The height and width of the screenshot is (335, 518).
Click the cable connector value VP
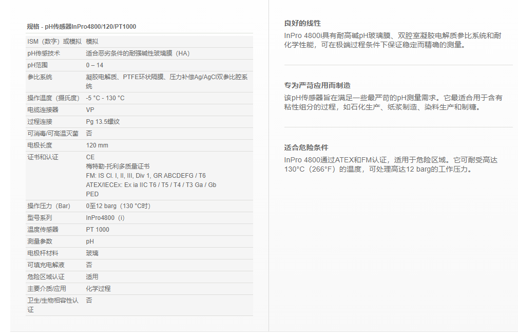pos(90,110)
